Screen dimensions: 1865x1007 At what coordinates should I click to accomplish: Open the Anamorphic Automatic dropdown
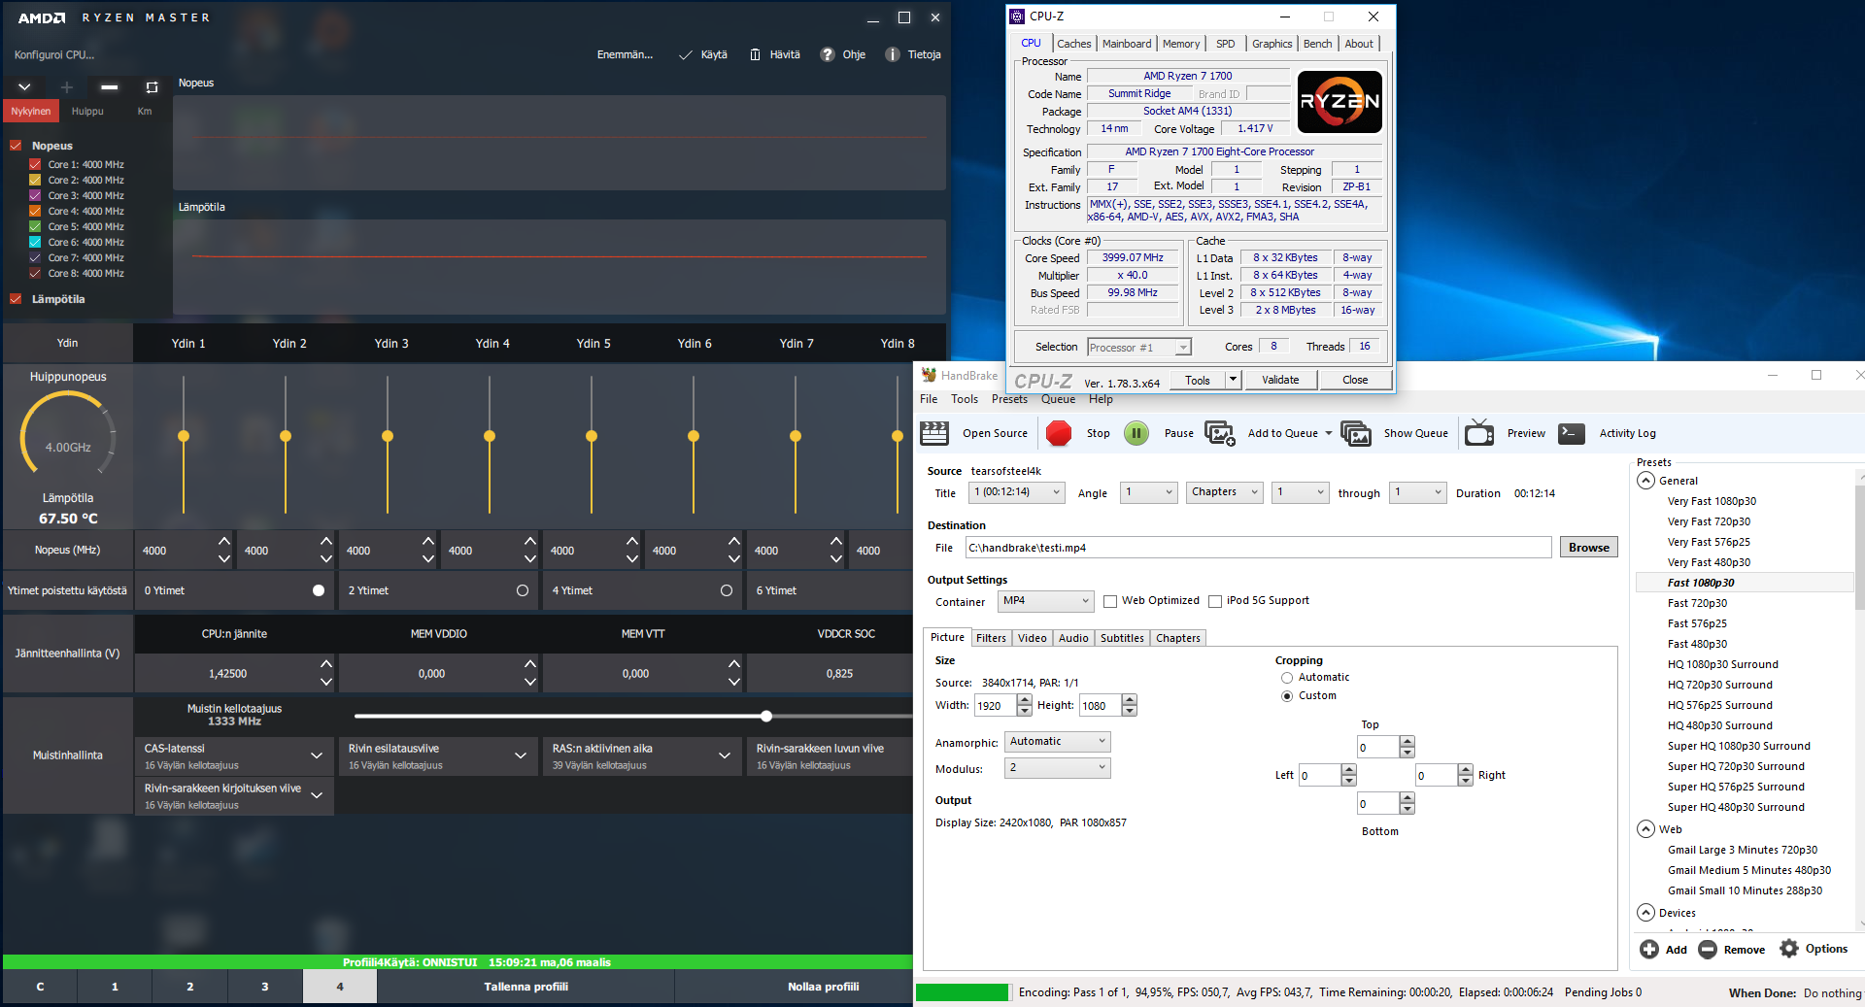[1058, 742]
